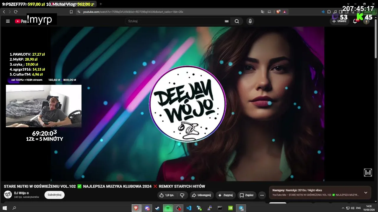Image resolution: width=378 pixels, height=212 pixels.
Task: Open DJ Wójo channel avatar
Action: pyautogui.click(x=8, y=195)
